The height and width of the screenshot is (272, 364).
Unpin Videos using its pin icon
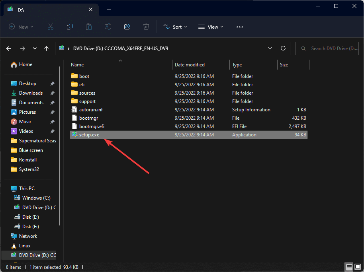click(53, 131)
